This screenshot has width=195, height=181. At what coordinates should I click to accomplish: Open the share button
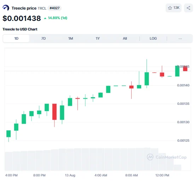(188, 8)
